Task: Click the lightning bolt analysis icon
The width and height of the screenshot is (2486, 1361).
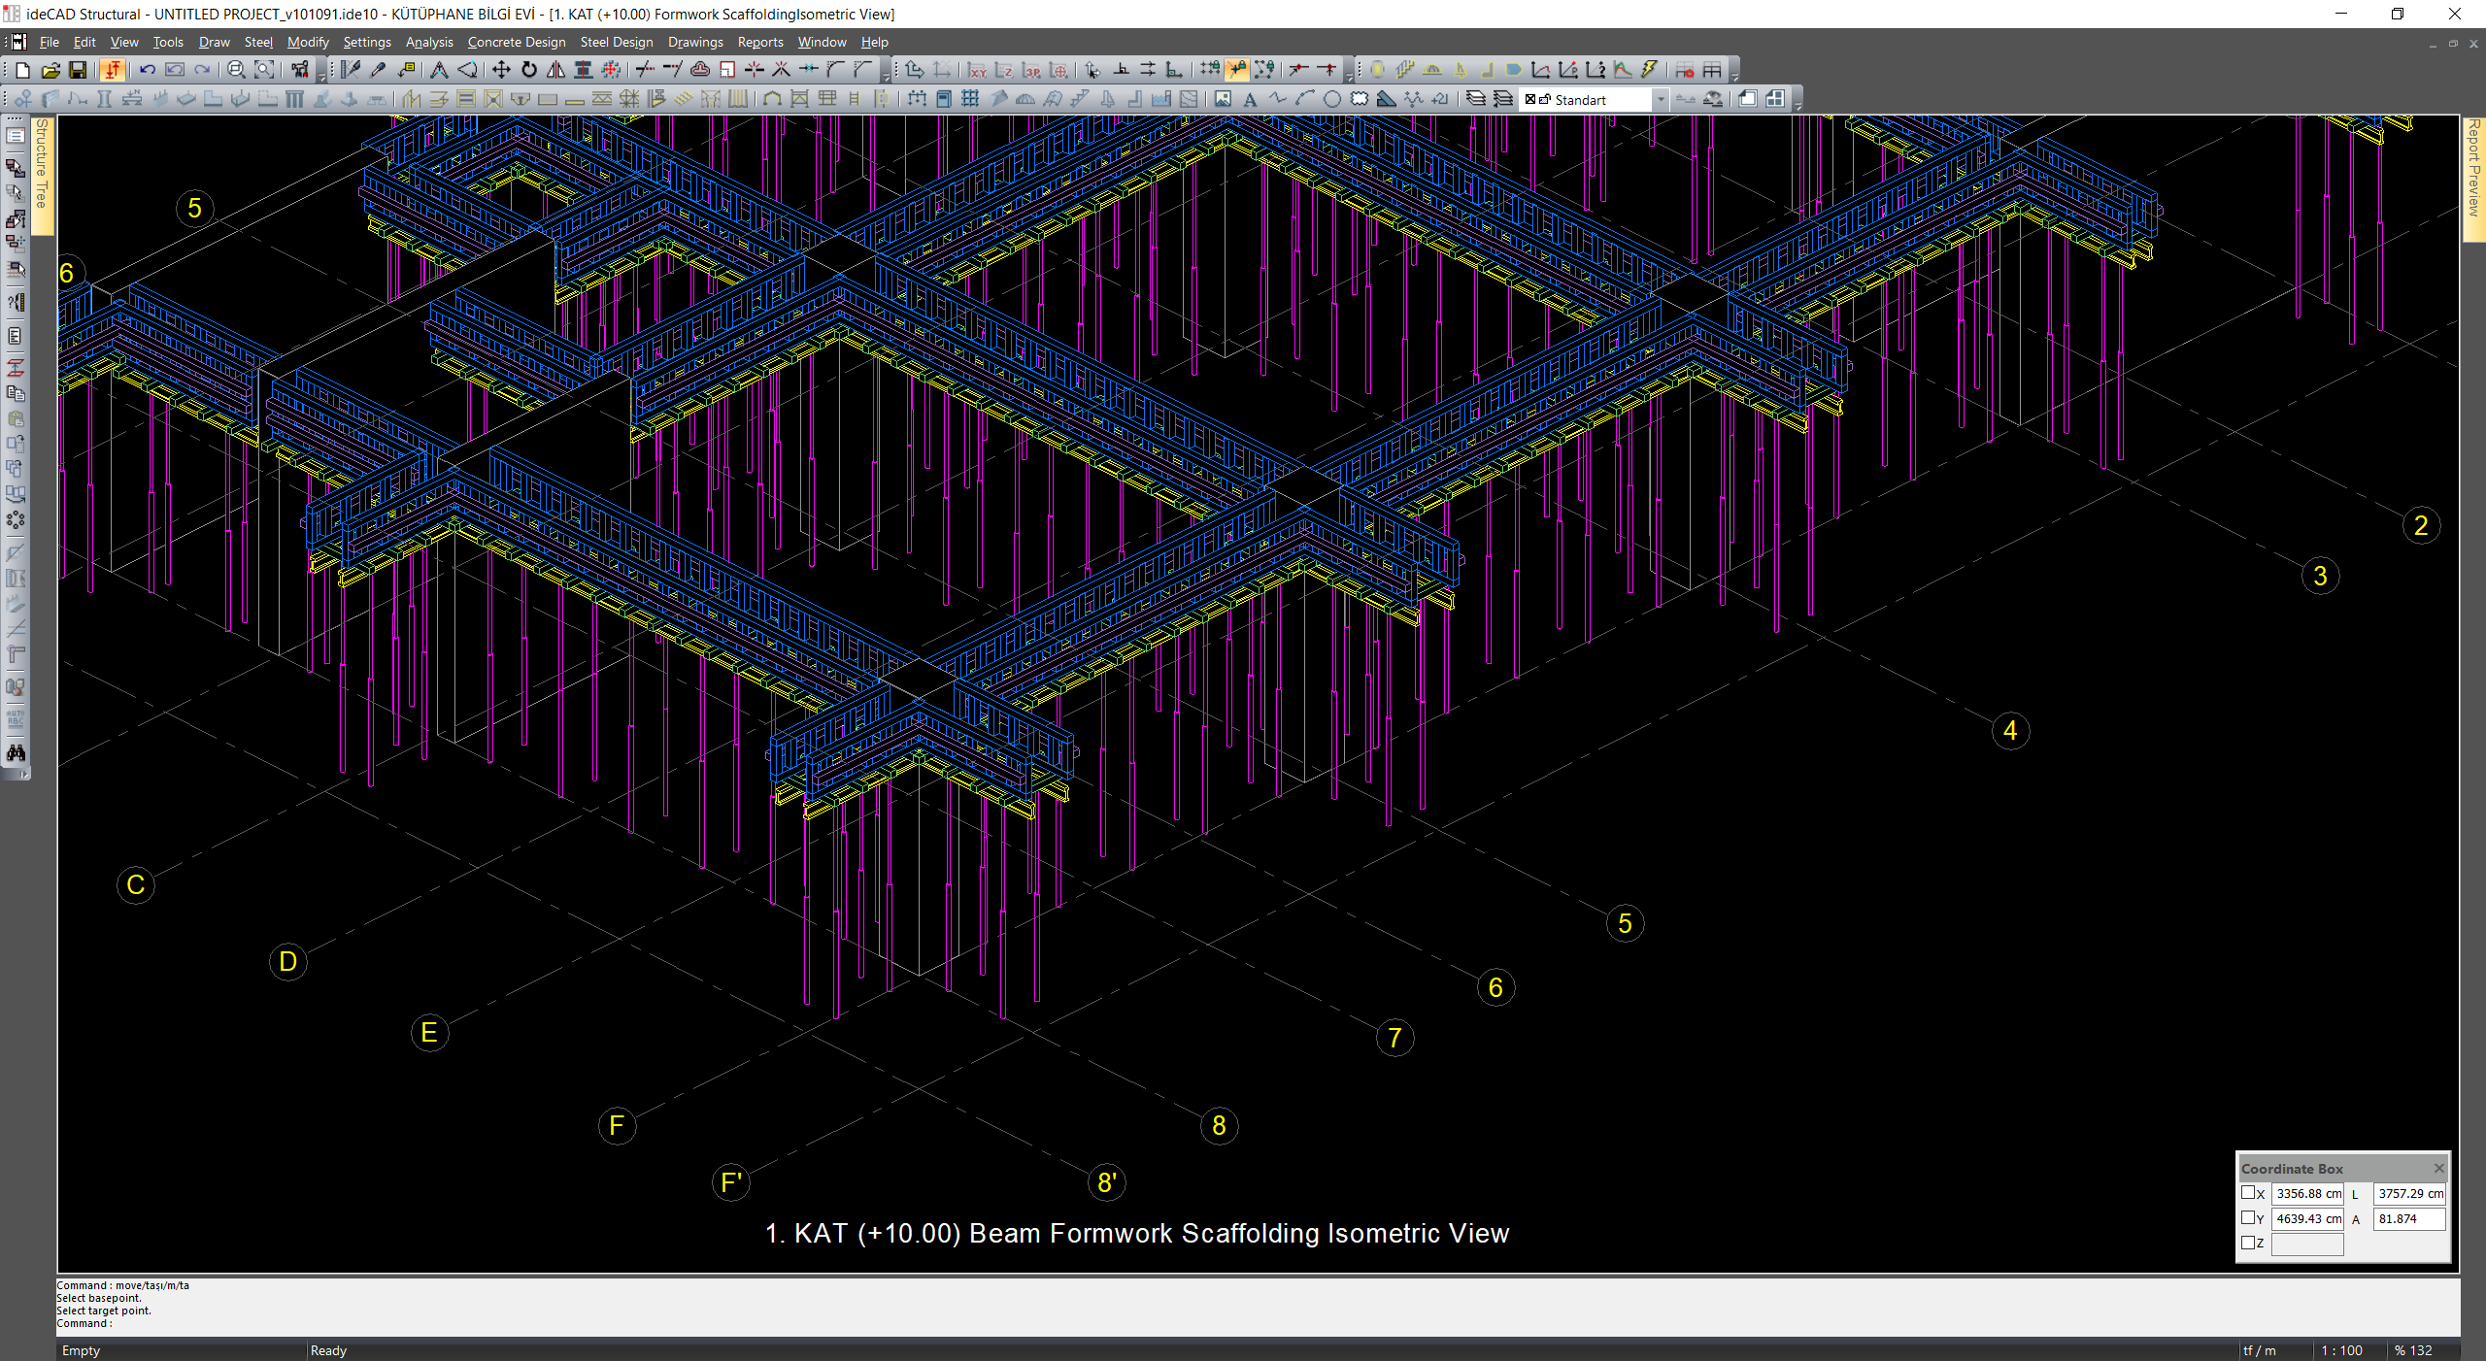Action: click(1650, 70)
